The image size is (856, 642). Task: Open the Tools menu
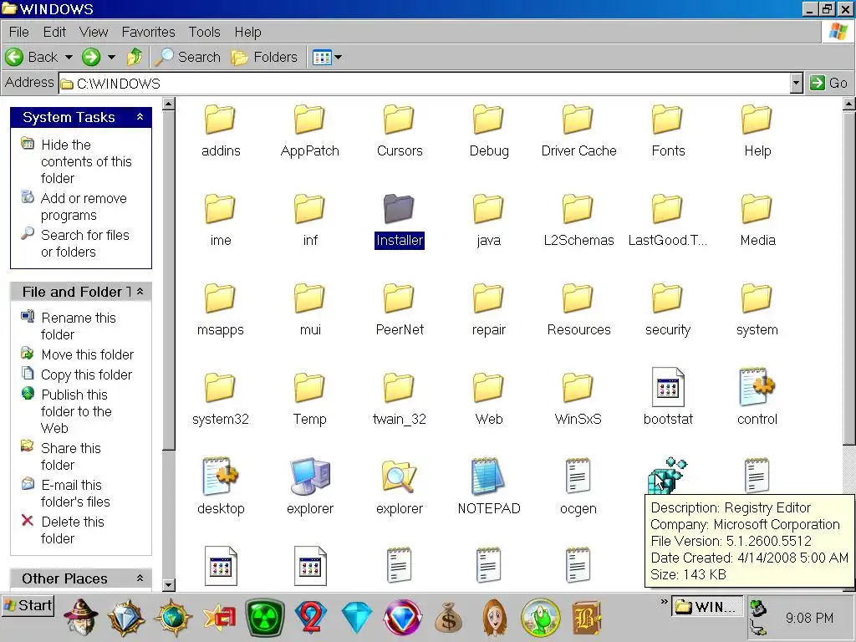point(204,33)
